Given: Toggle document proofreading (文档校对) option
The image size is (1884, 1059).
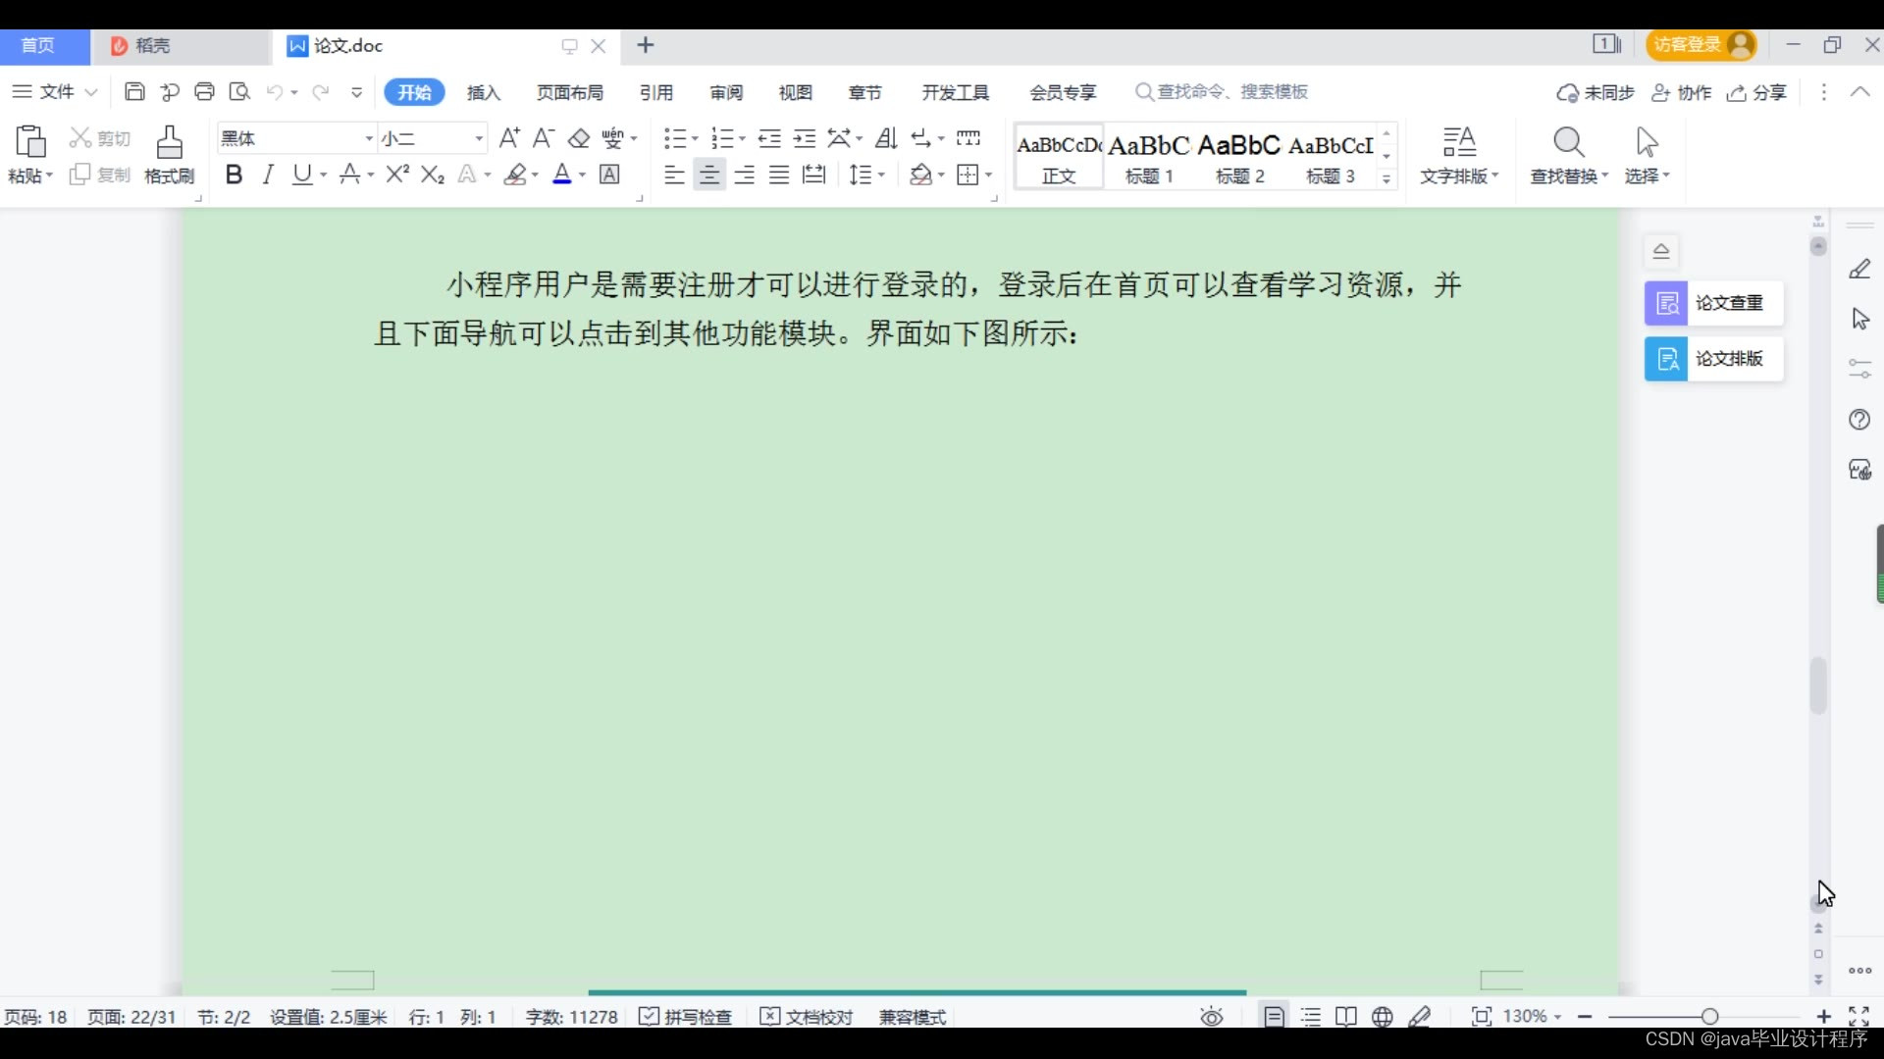Looking at the screenshot, I should [x=807, y=1017].
